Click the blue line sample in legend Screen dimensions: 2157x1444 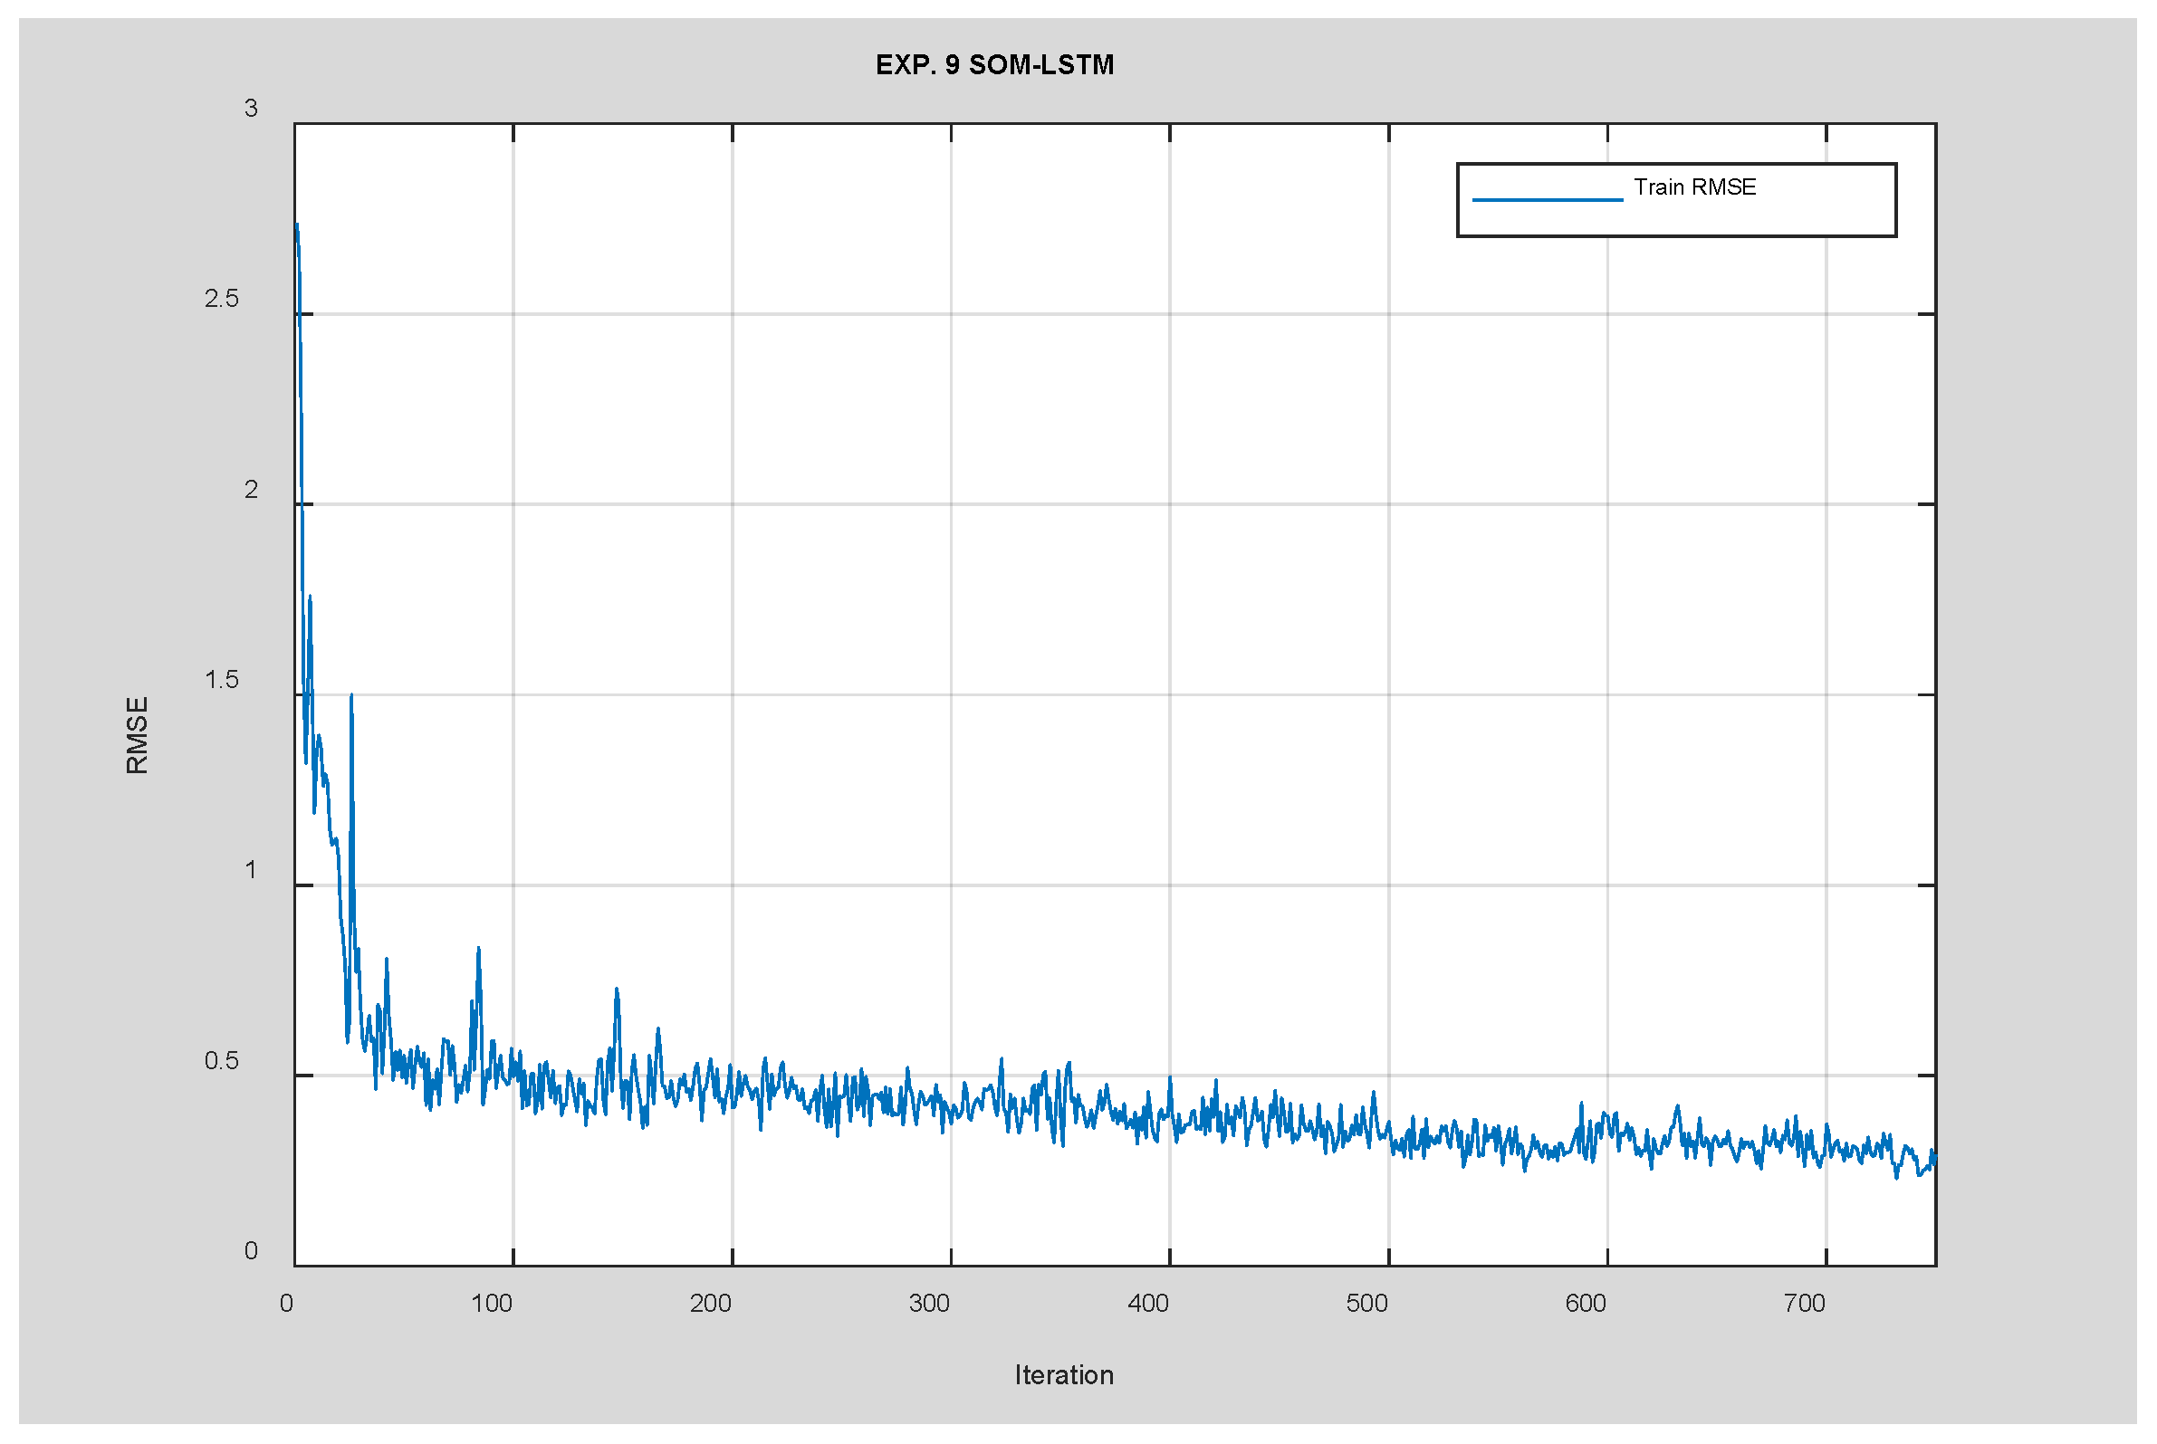tap(1547, 200)
